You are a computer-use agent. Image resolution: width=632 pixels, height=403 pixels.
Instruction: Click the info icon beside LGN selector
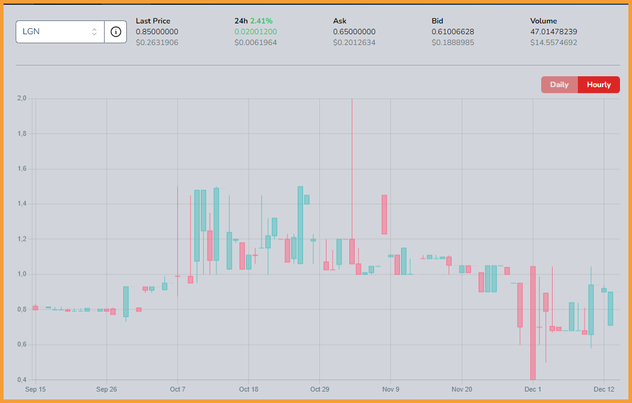pos(115,32)
